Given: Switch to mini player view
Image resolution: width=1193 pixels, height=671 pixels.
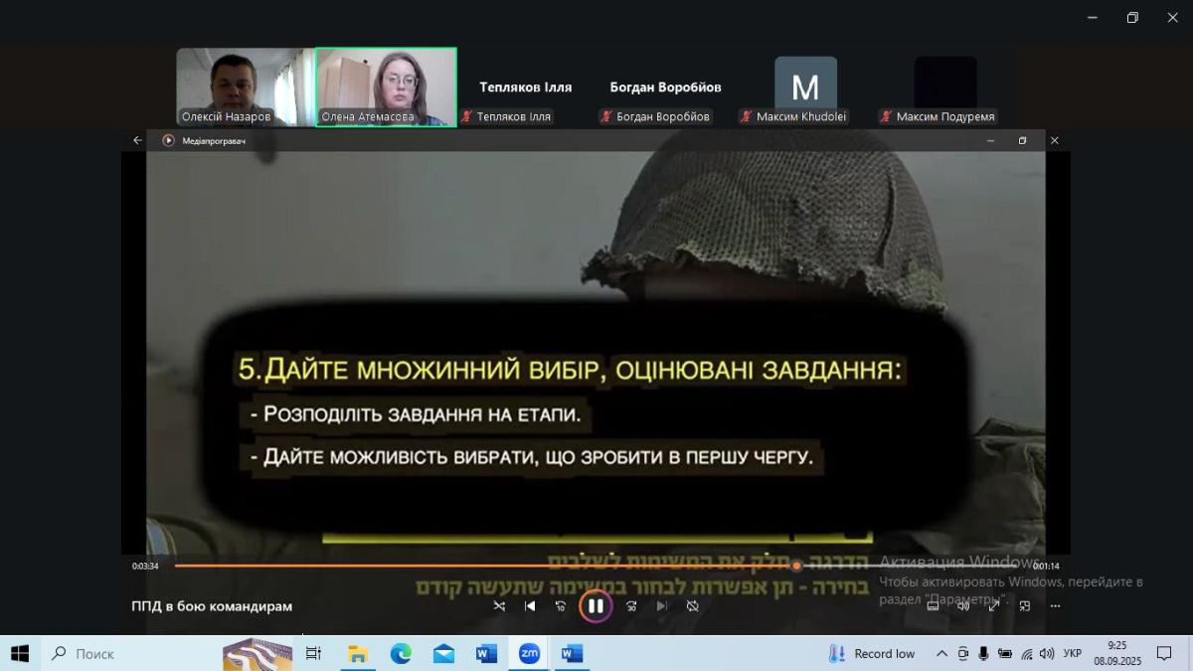Looking at the screenshot, I should (1025, 605).
